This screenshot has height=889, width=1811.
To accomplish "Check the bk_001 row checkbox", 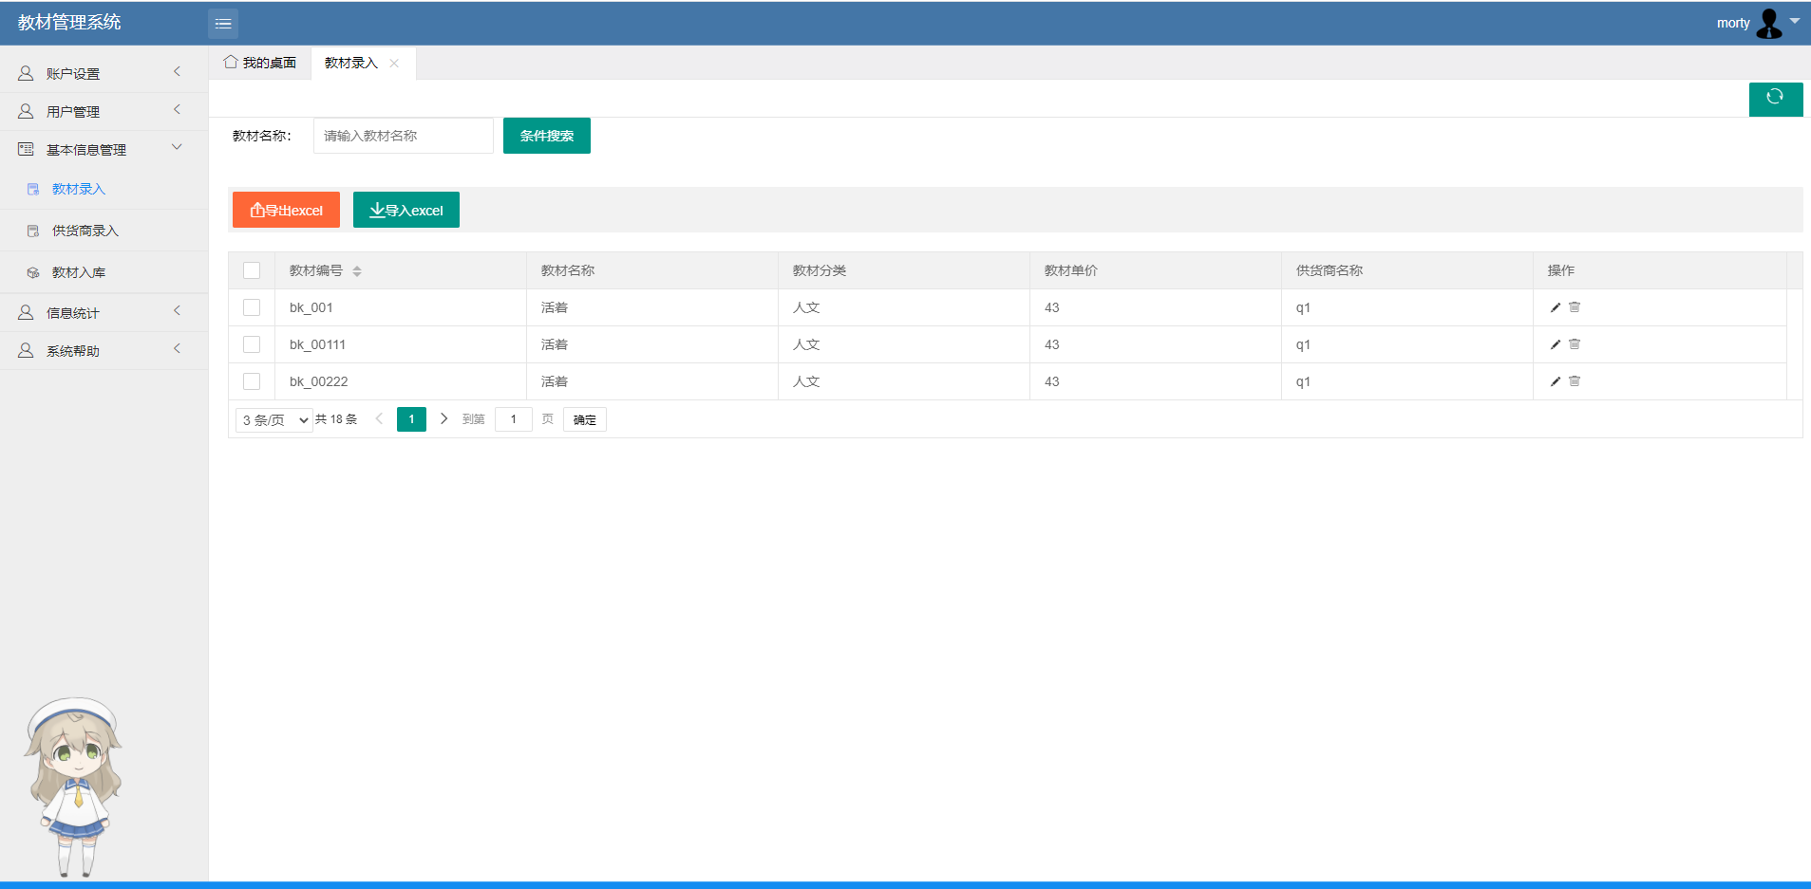I will coord(252,307).
